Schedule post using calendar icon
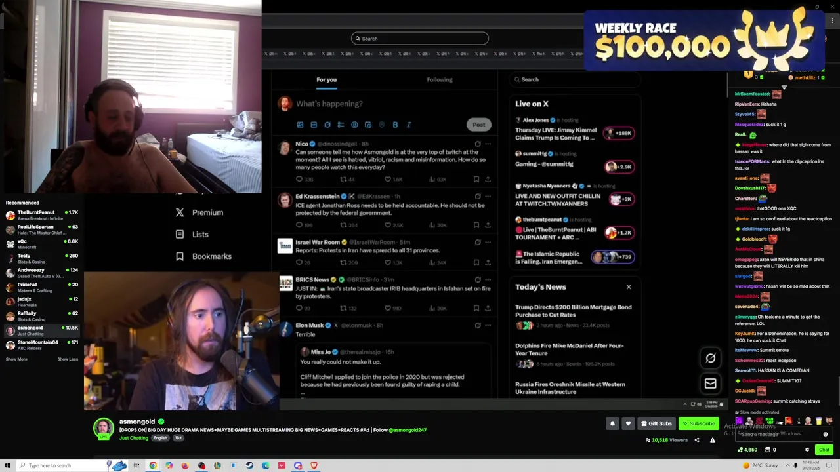840x472 pixels. [x=368, y=125]
